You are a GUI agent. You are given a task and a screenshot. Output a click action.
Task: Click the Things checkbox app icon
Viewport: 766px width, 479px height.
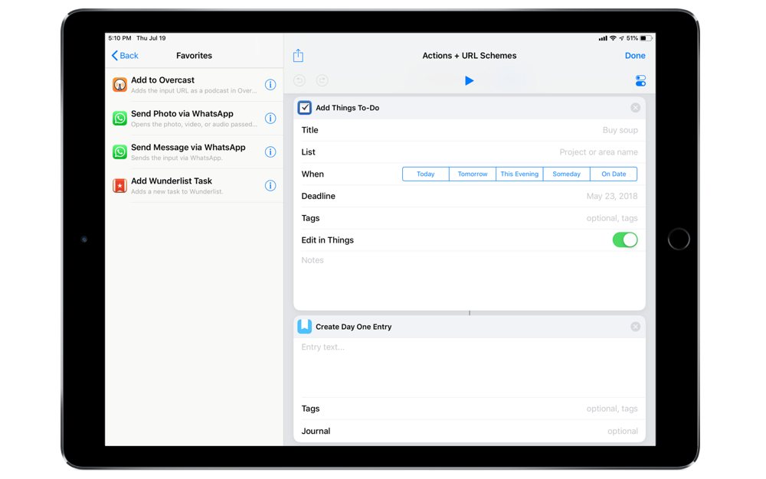pos(304,108)
